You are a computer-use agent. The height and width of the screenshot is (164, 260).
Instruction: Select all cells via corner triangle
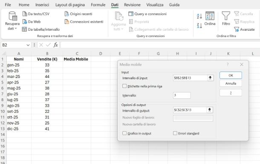pyautogui.click(x=4, y=53)
